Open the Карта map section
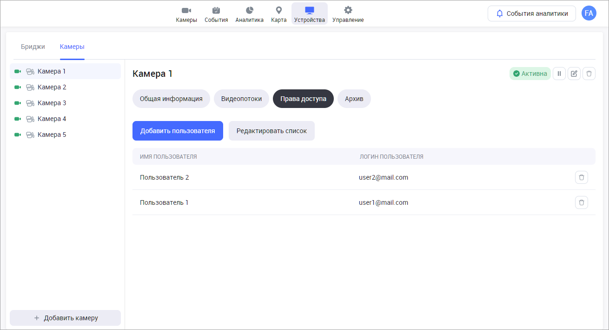This screenshot has width=609, height=330. pyautogui.click(x=278, y=14)
